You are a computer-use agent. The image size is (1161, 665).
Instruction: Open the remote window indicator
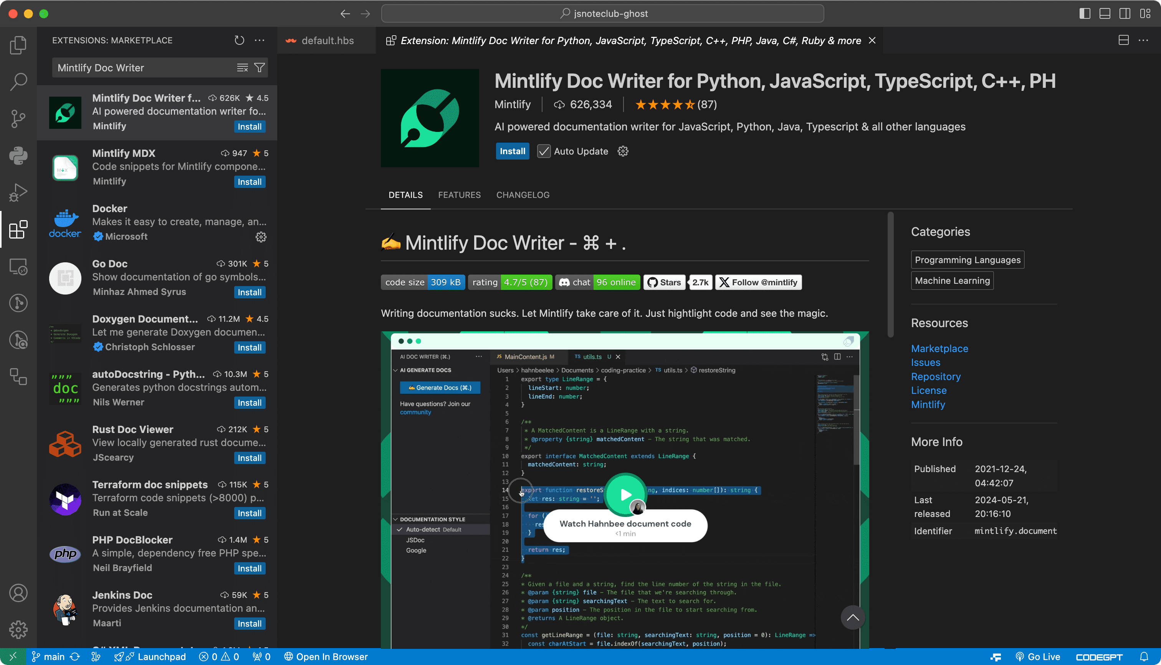[x=13, y=657]
